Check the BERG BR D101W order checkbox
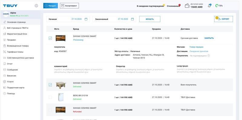The image size is (242, 120). [50, 97]
